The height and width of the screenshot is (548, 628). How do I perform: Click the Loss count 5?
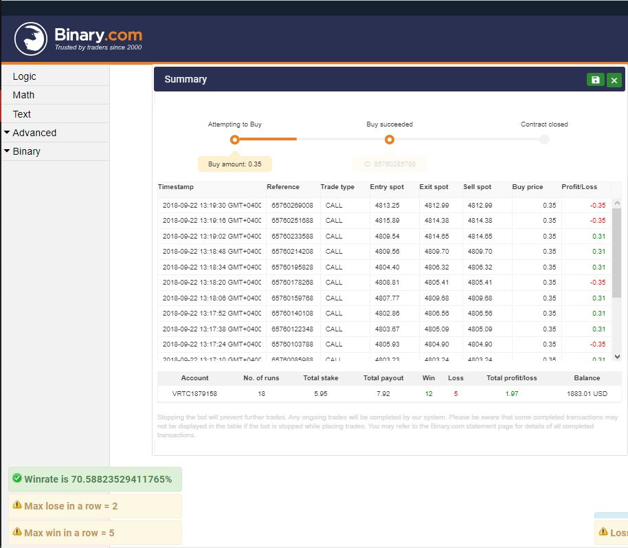pos(456,394)
